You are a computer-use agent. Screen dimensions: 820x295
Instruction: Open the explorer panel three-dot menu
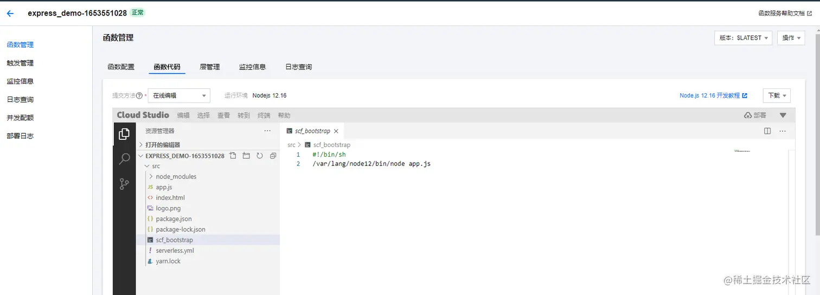(x=267, y=131)
